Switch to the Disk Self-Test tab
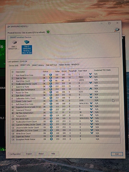 click(x=51, y=65)
